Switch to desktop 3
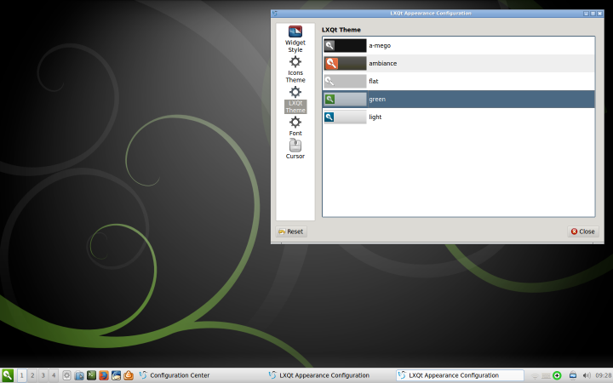 coord(43,375)
